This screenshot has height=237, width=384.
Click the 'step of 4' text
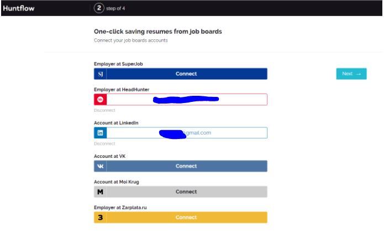click(x=115, y=8)
